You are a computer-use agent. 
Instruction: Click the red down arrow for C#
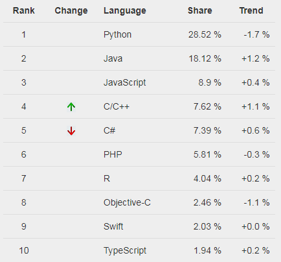71,131
